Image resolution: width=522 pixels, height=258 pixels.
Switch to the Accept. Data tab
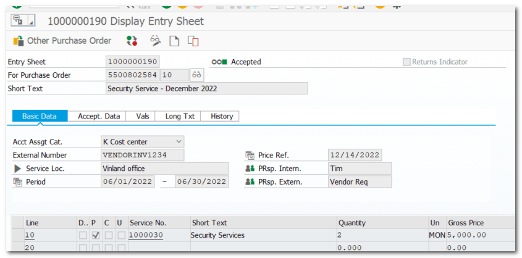pos(99,116)
